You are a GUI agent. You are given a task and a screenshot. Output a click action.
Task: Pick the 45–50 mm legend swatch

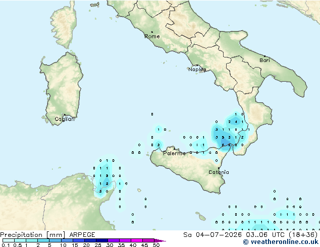[x=148, y=240]
